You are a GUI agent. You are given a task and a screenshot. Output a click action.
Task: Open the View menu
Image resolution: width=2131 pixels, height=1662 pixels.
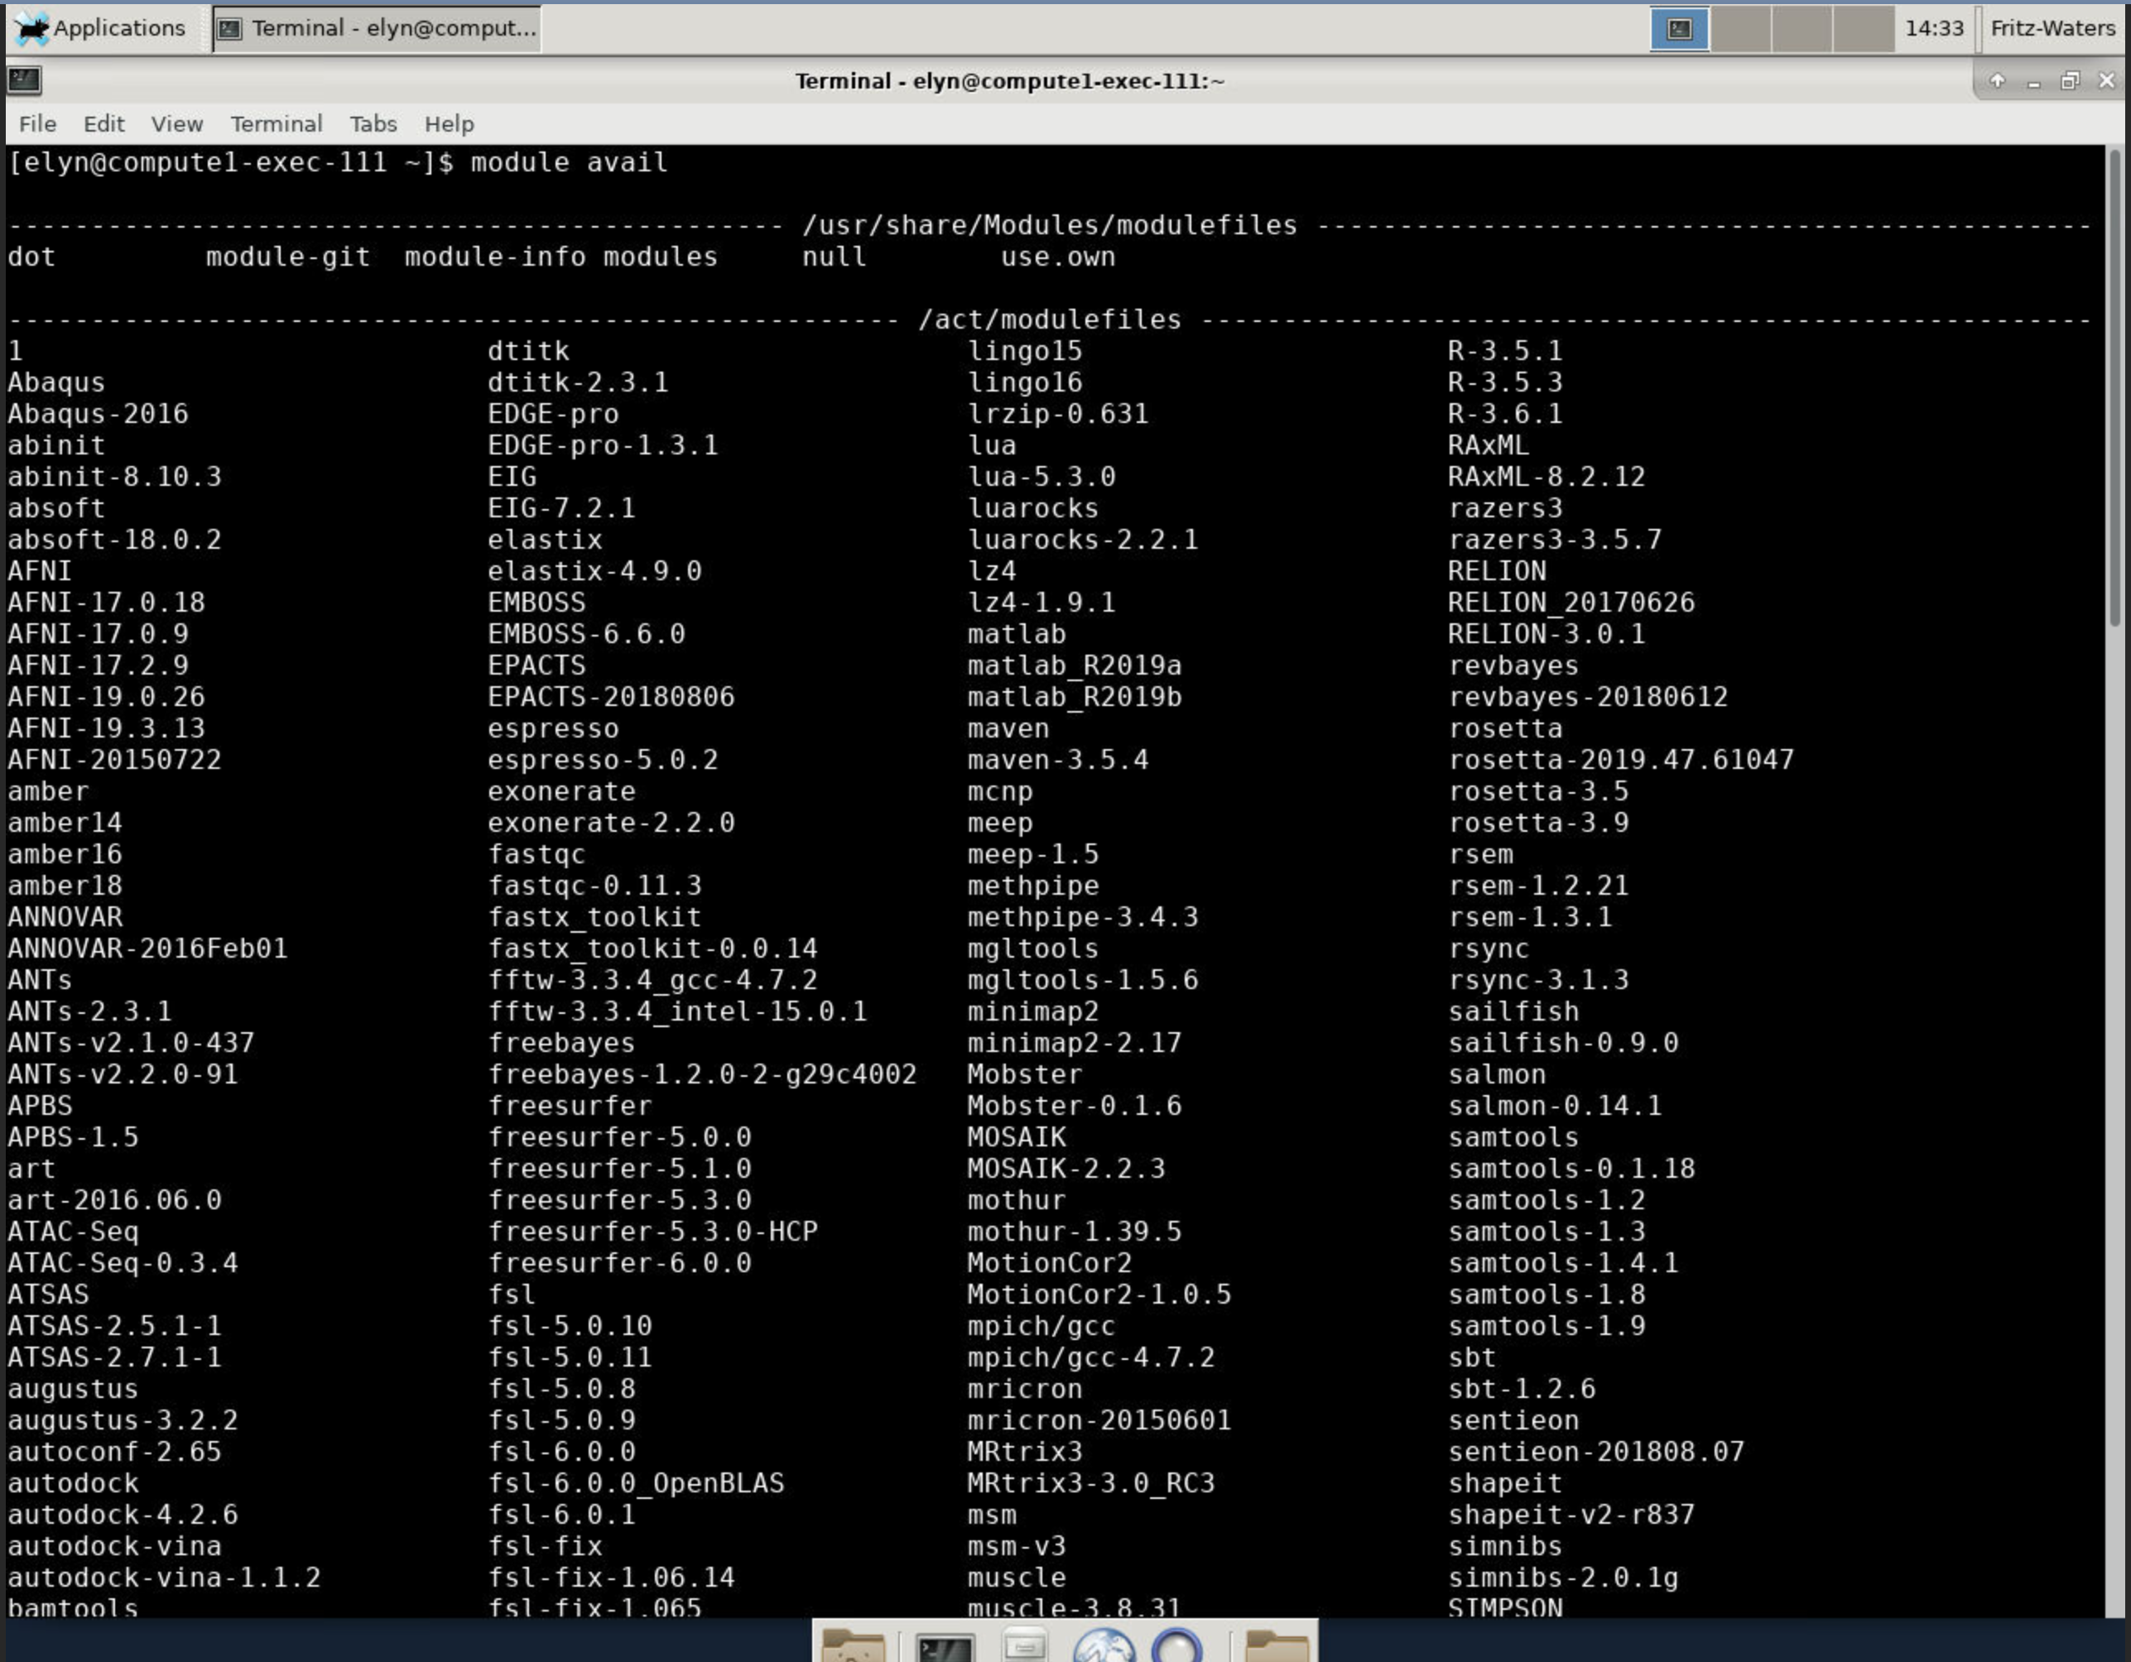tap(176, 122)
